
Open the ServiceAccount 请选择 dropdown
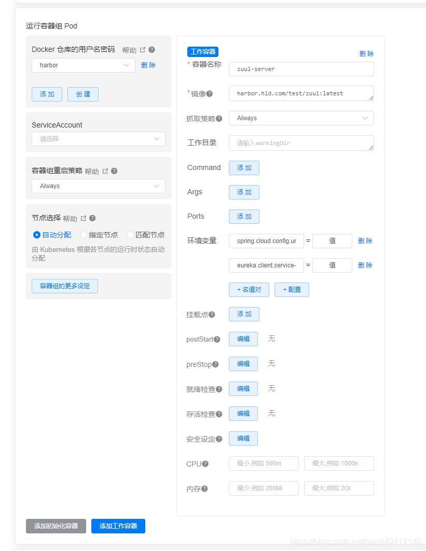point(99,139)
